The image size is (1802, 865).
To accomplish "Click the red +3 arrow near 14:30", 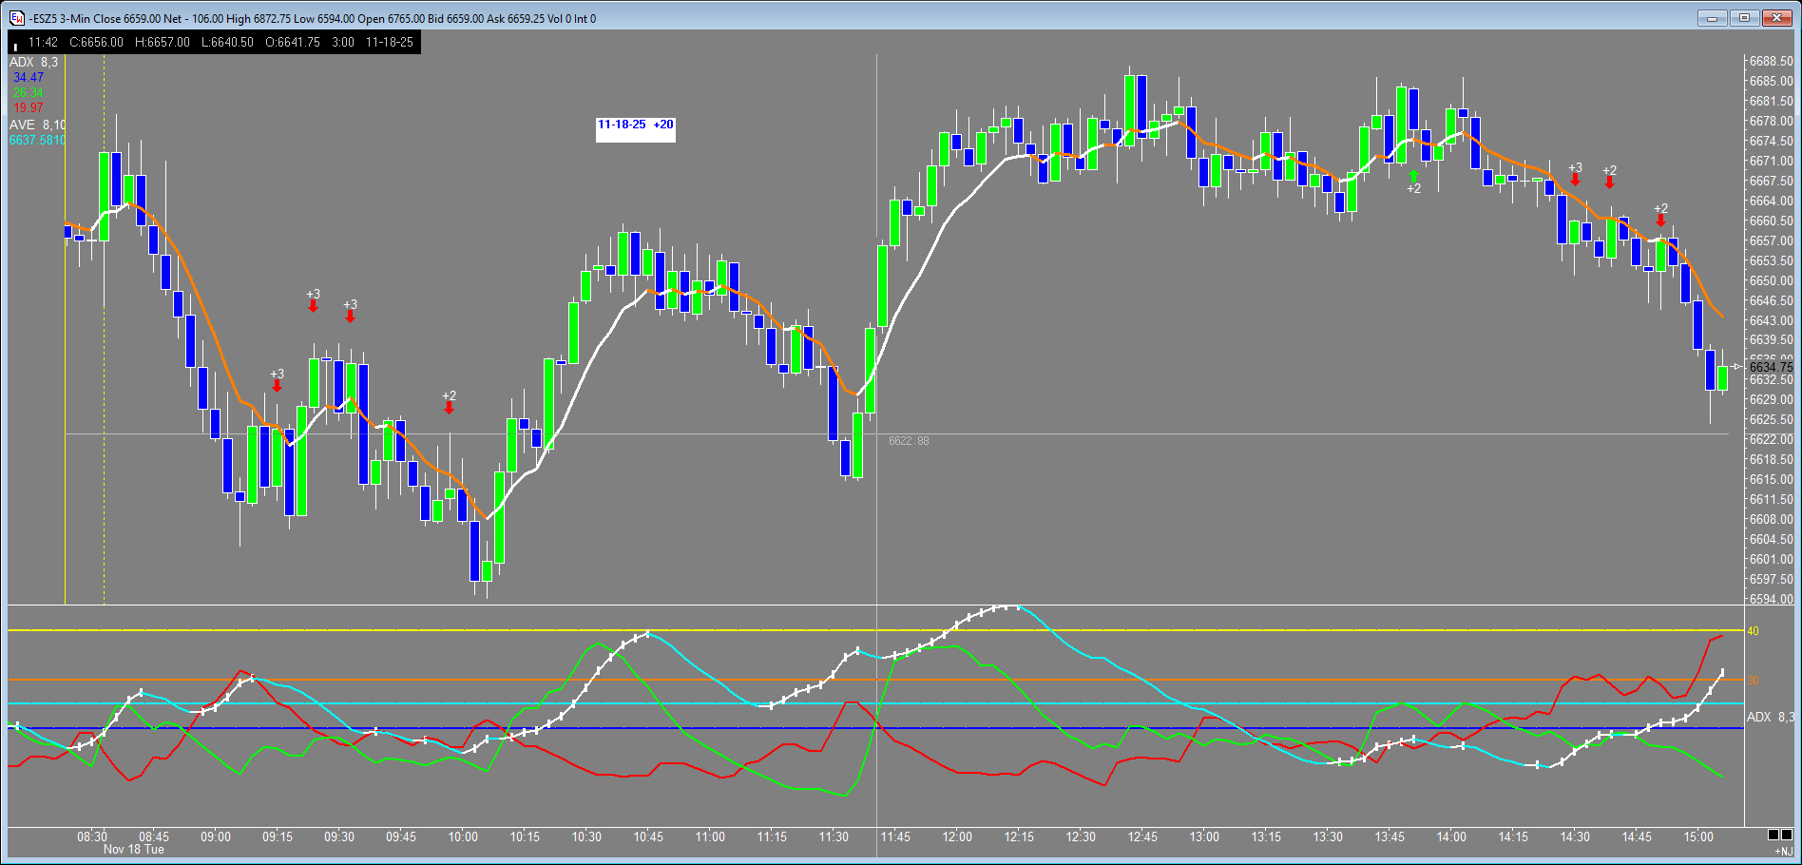I will tap(1575, 179).
